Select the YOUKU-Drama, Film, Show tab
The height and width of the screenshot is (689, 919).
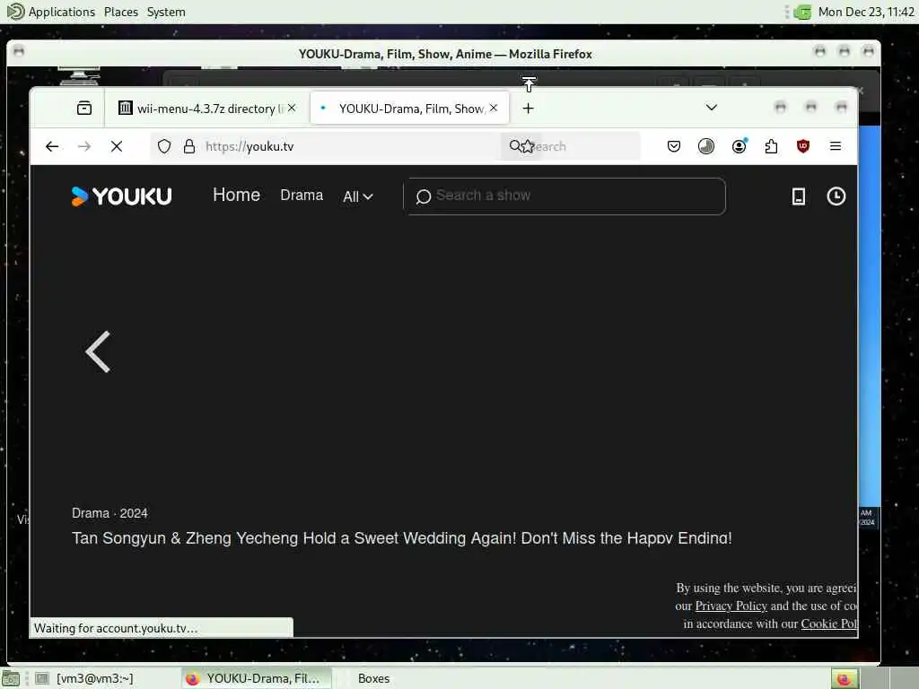(409, 109)
